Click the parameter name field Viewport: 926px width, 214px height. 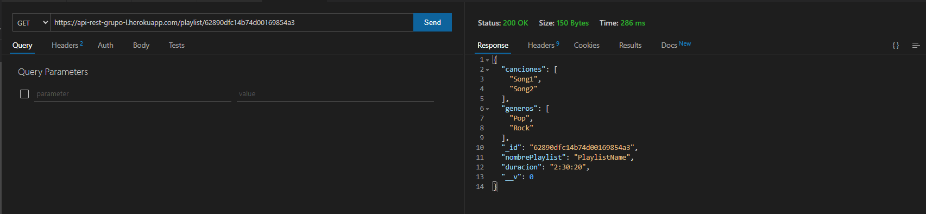(x=133, y=94)
